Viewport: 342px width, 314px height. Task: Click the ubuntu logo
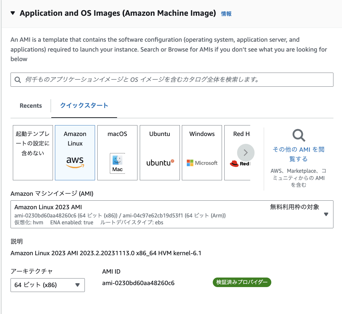click(160, 163)
